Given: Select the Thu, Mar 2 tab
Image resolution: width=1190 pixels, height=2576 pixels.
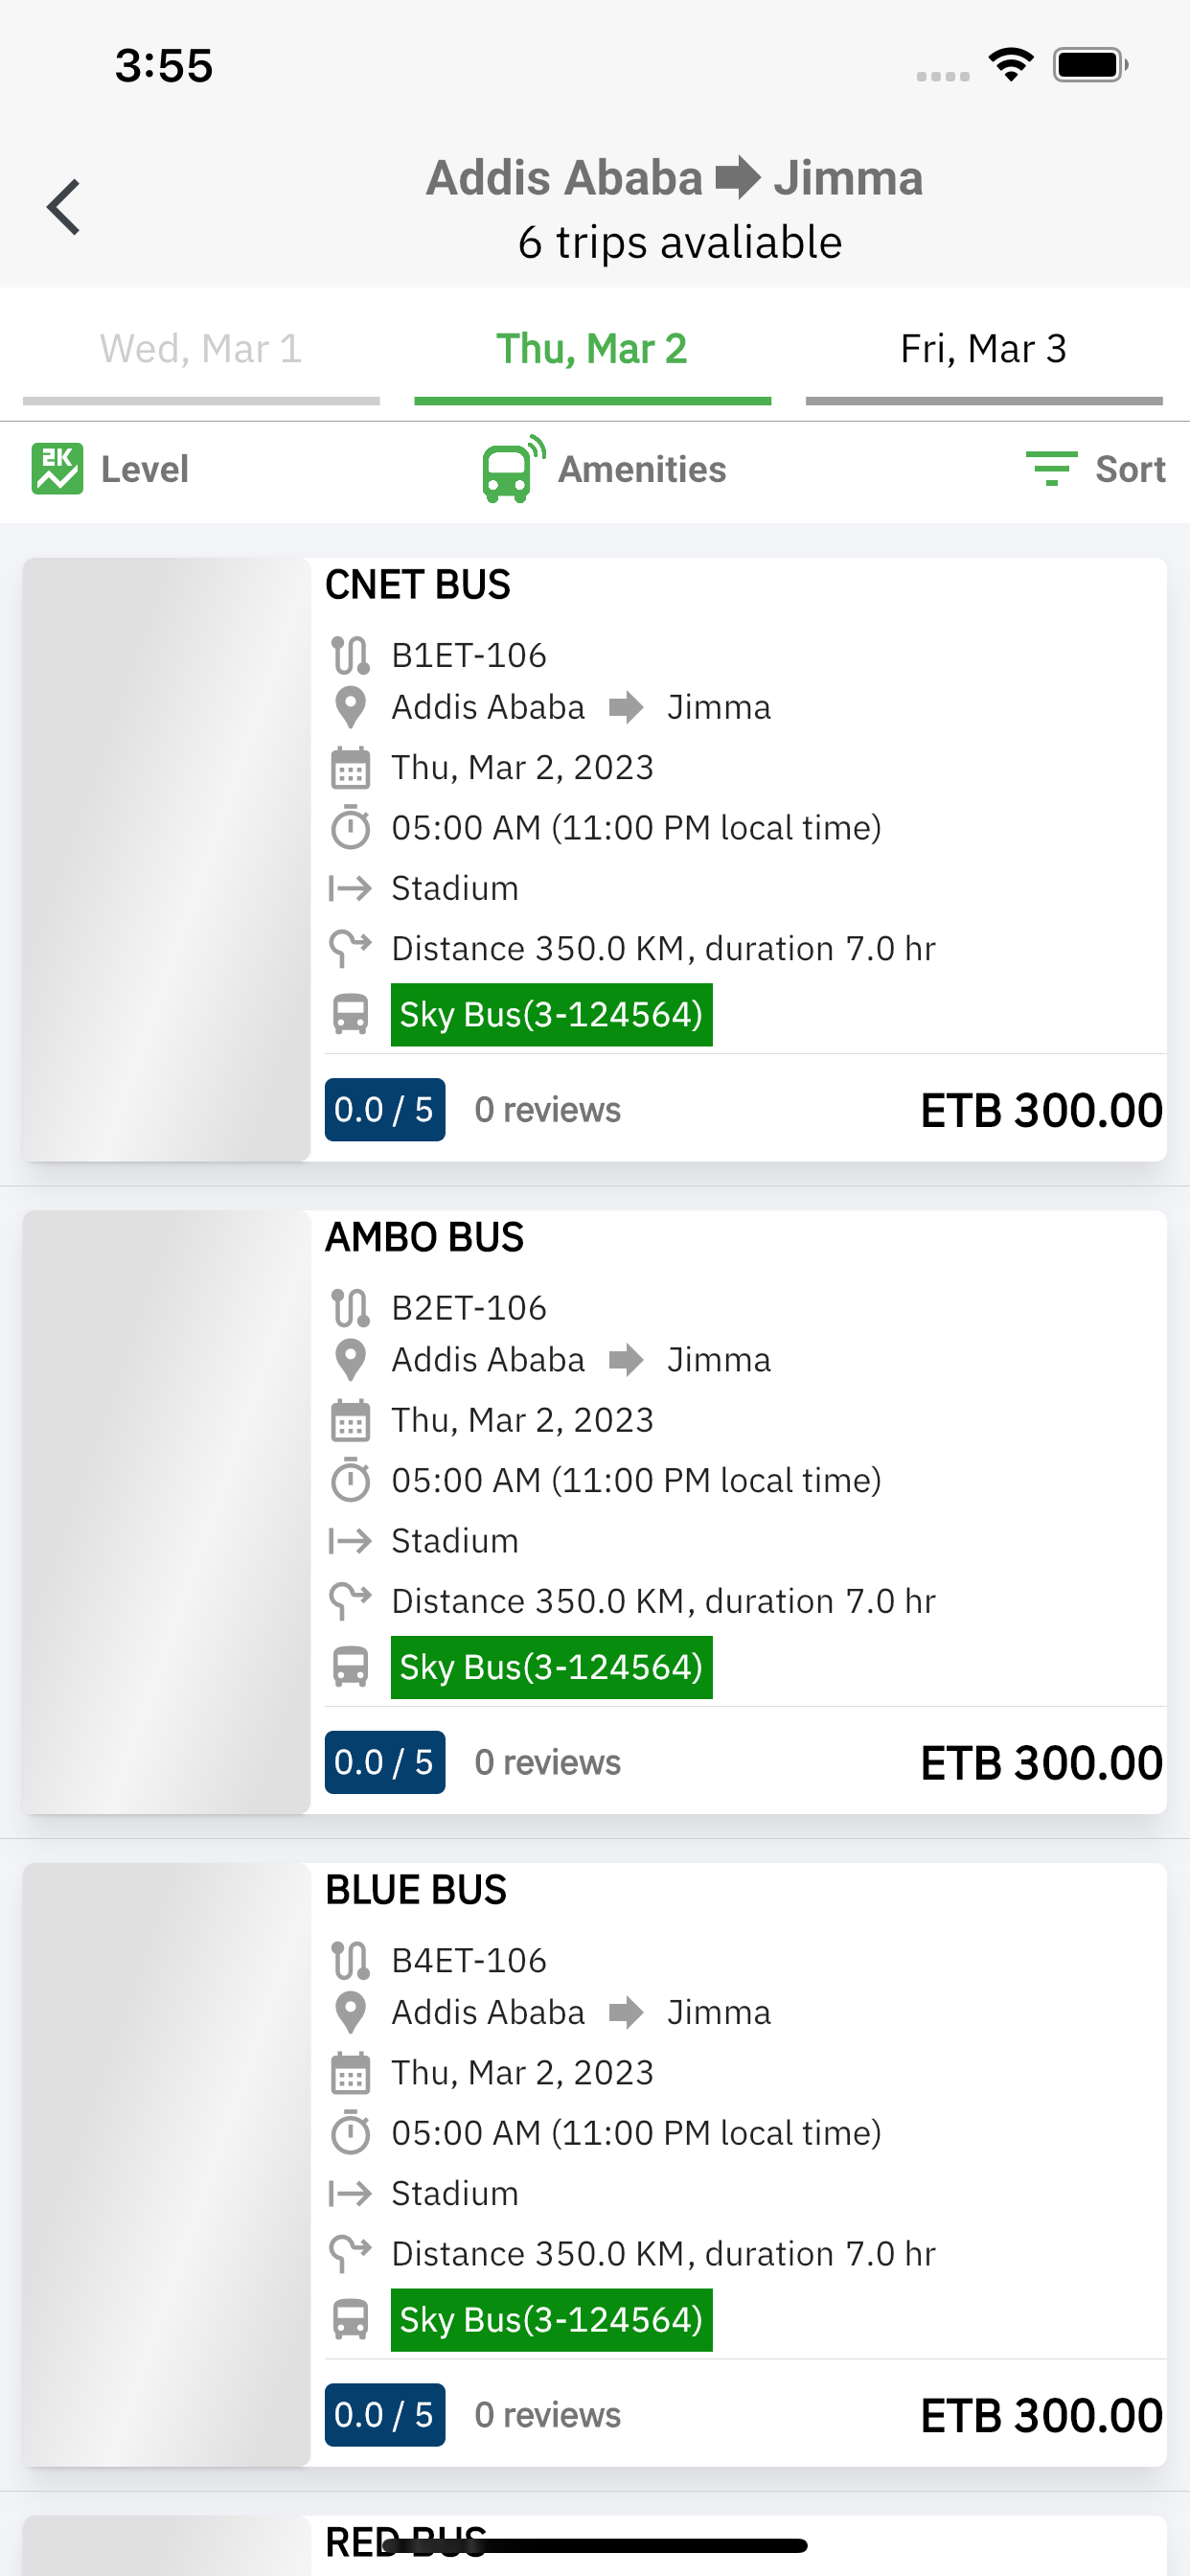Looking at the screenshot, I should tap(592, 349).
